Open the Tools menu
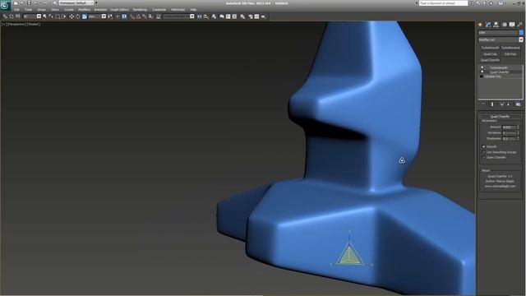526x296 pixels. tap(29, 10)
